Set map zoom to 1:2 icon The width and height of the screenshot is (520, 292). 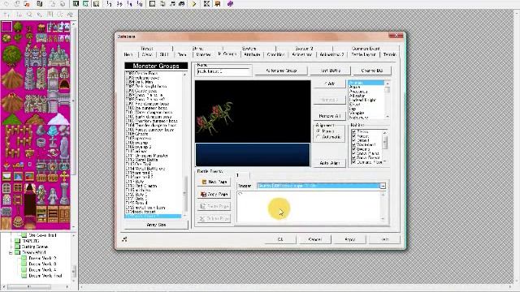pyautogui.click(x=119, y=4)
